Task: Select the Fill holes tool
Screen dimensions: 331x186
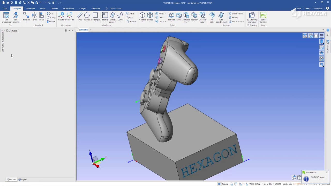Action: click(212, 18)
